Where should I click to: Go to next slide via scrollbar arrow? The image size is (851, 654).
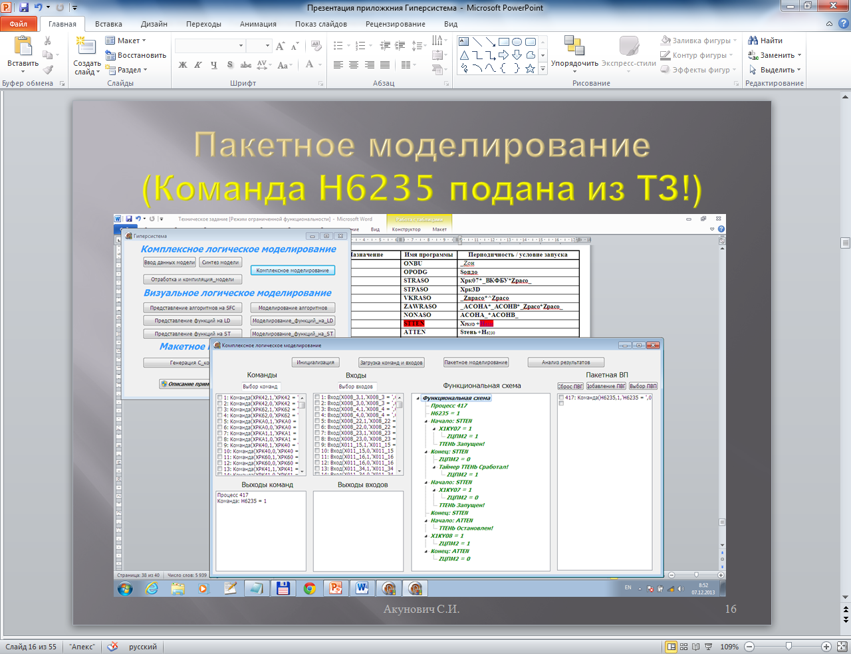(x=846, y=619)
